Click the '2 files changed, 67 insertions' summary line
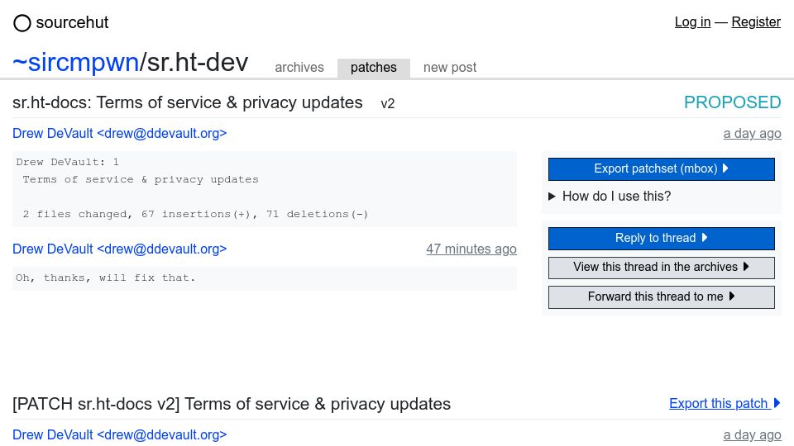 (195, 214)
